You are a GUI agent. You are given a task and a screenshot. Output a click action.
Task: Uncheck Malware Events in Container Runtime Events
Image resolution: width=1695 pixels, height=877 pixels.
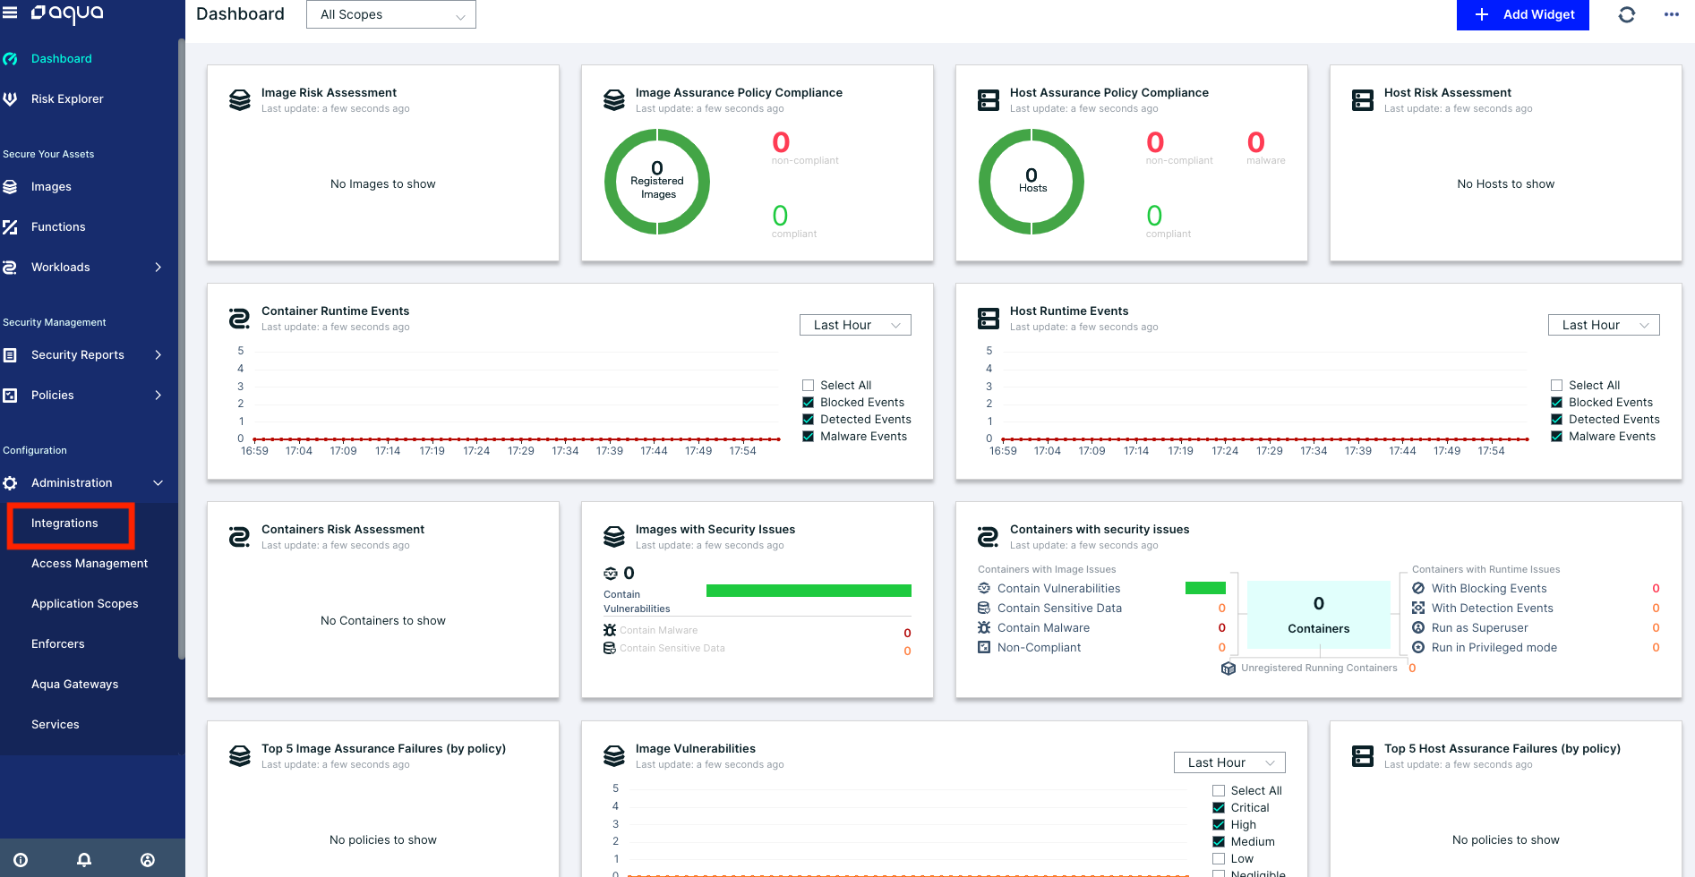pyautogui.click(x=808, y=436)
